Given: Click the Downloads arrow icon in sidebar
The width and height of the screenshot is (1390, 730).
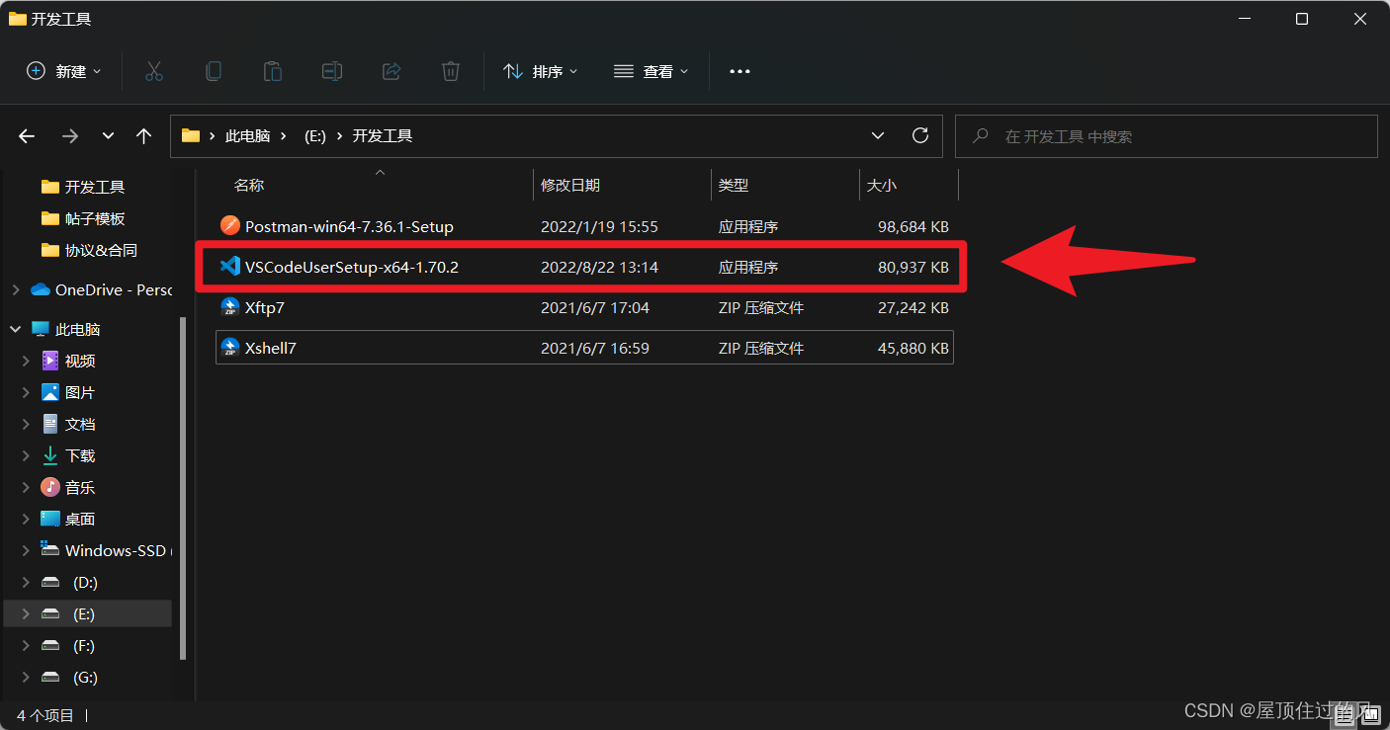Looking at the screenshot, I should [x=50, y=455].
